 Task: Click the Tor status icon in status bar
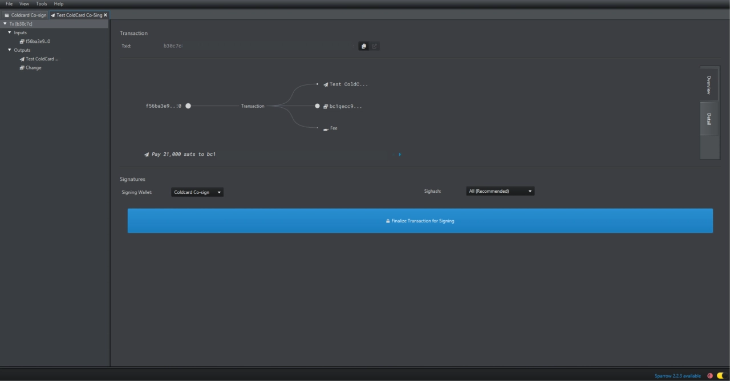click(710, 376)
